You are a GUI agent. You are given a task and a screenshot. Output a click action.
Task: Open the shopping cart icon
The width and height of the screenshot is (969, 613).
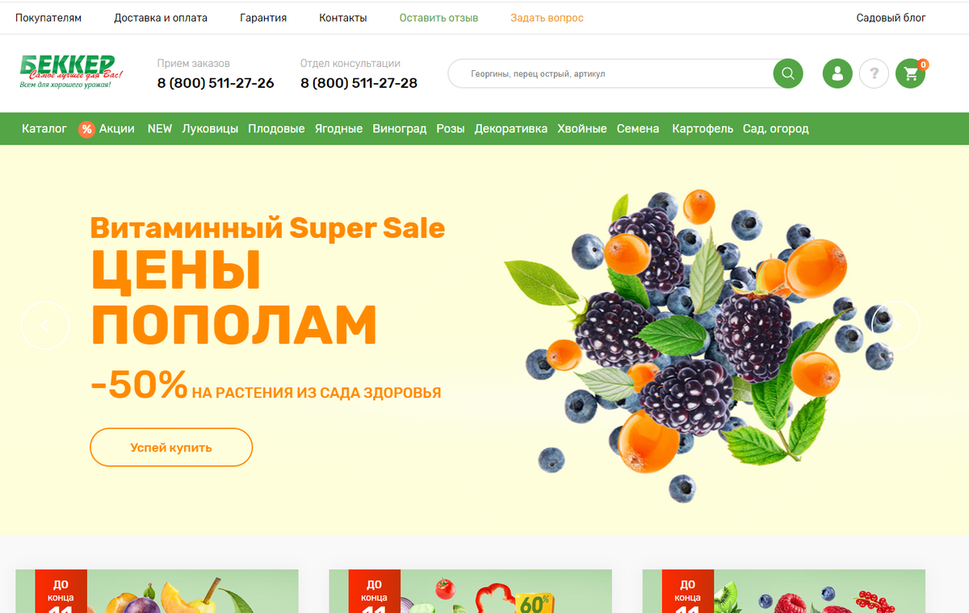(x=911, y=74)
